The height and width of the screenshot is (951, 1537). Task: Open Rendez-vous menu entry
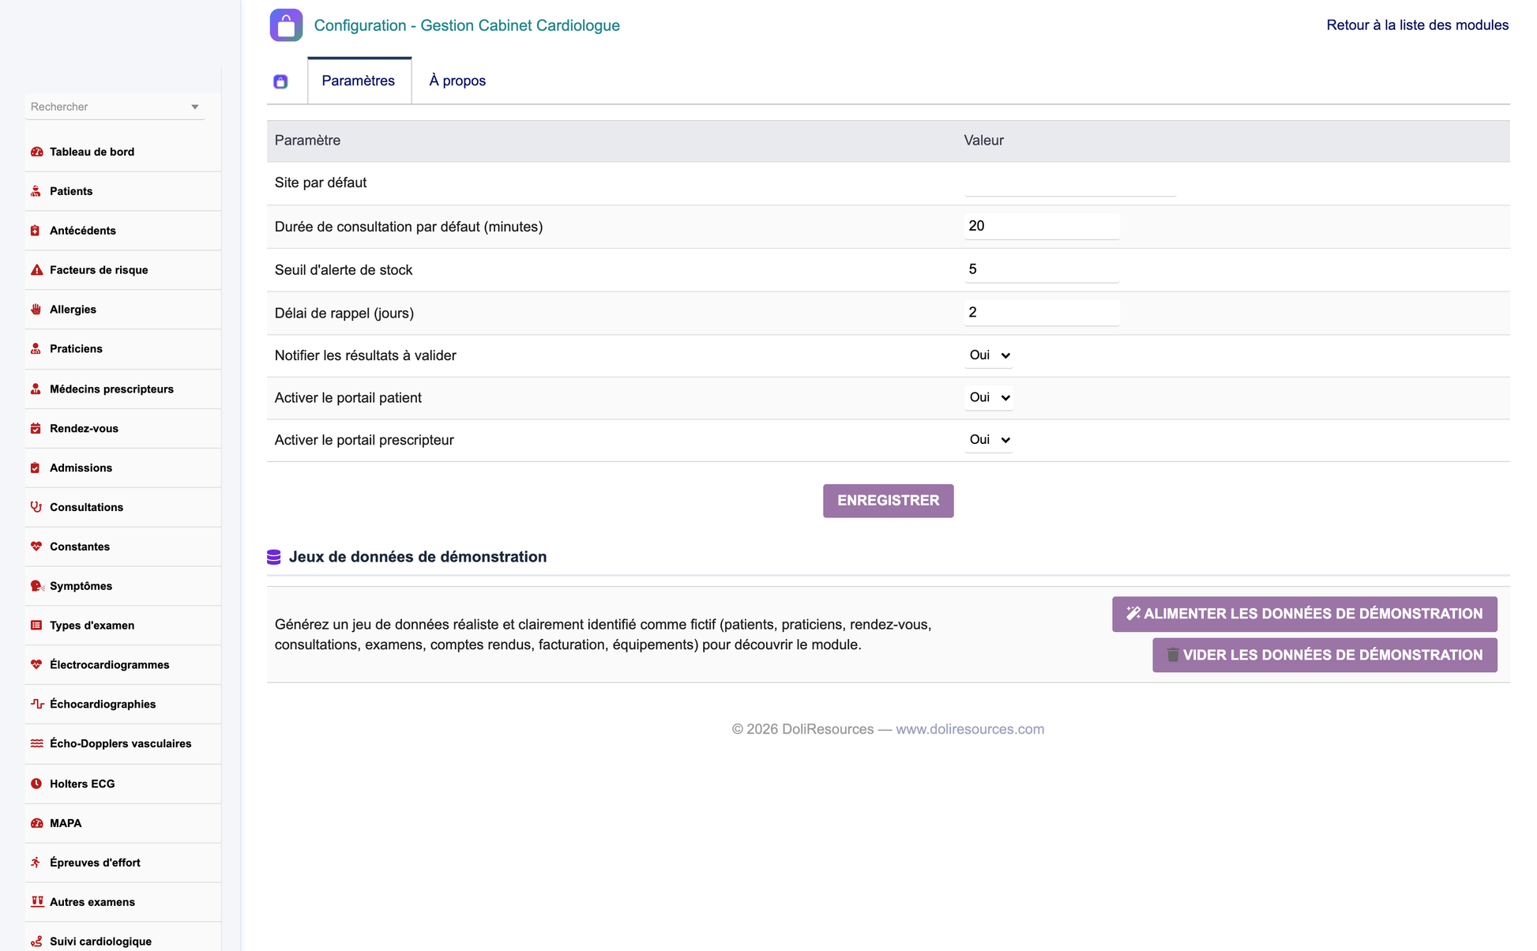[85, 429]
